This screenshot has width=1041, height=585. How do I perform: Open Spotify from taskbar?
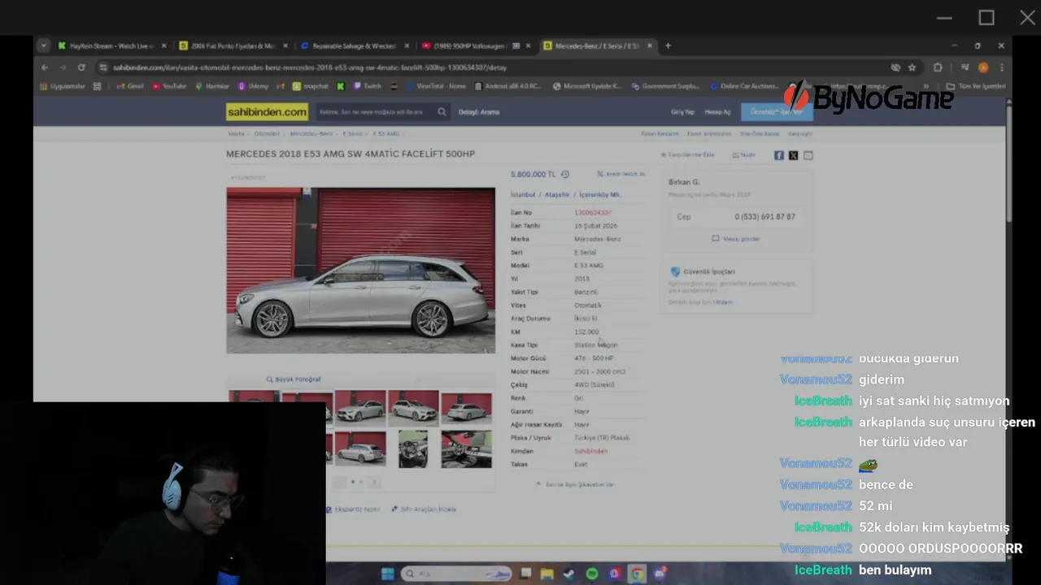tap(592, 574)
